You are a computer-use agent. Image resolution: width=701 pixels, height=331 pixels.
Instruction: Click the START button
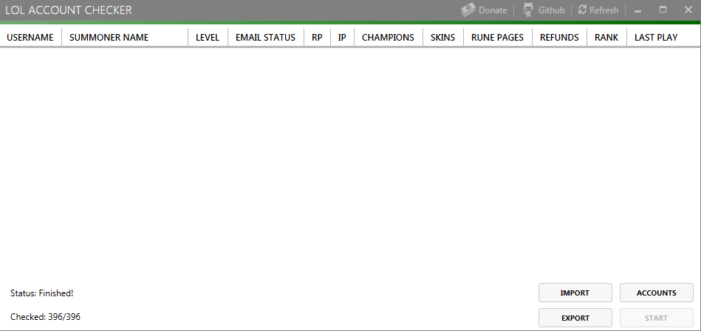pos(656,318)
